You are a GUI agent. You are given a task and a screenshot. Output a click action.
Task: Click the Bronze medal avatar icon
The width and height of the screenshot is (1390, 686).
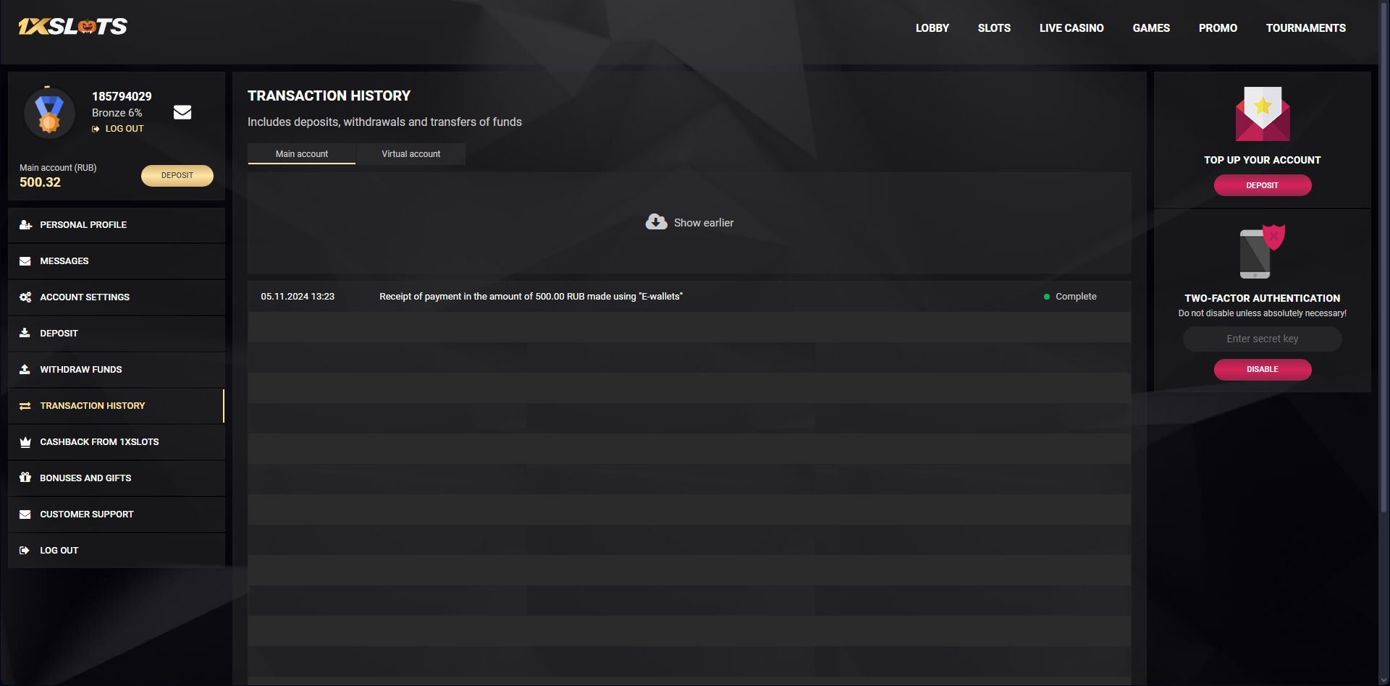49,114
